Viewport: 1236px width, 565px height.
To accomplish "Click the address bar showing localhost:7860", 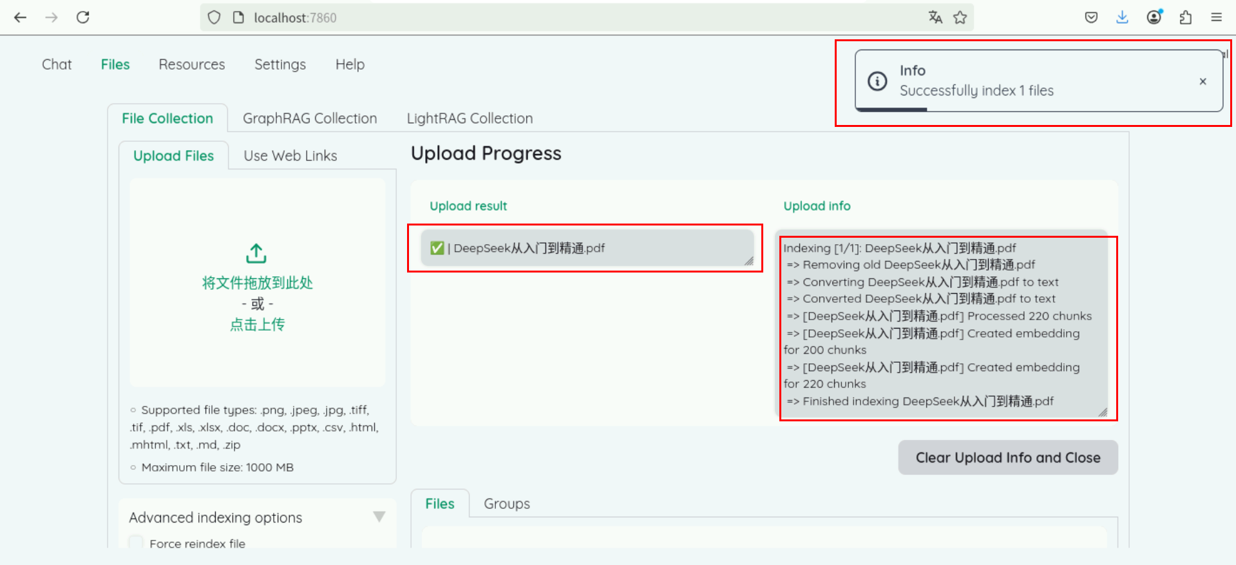I will [x=586, y=17].
